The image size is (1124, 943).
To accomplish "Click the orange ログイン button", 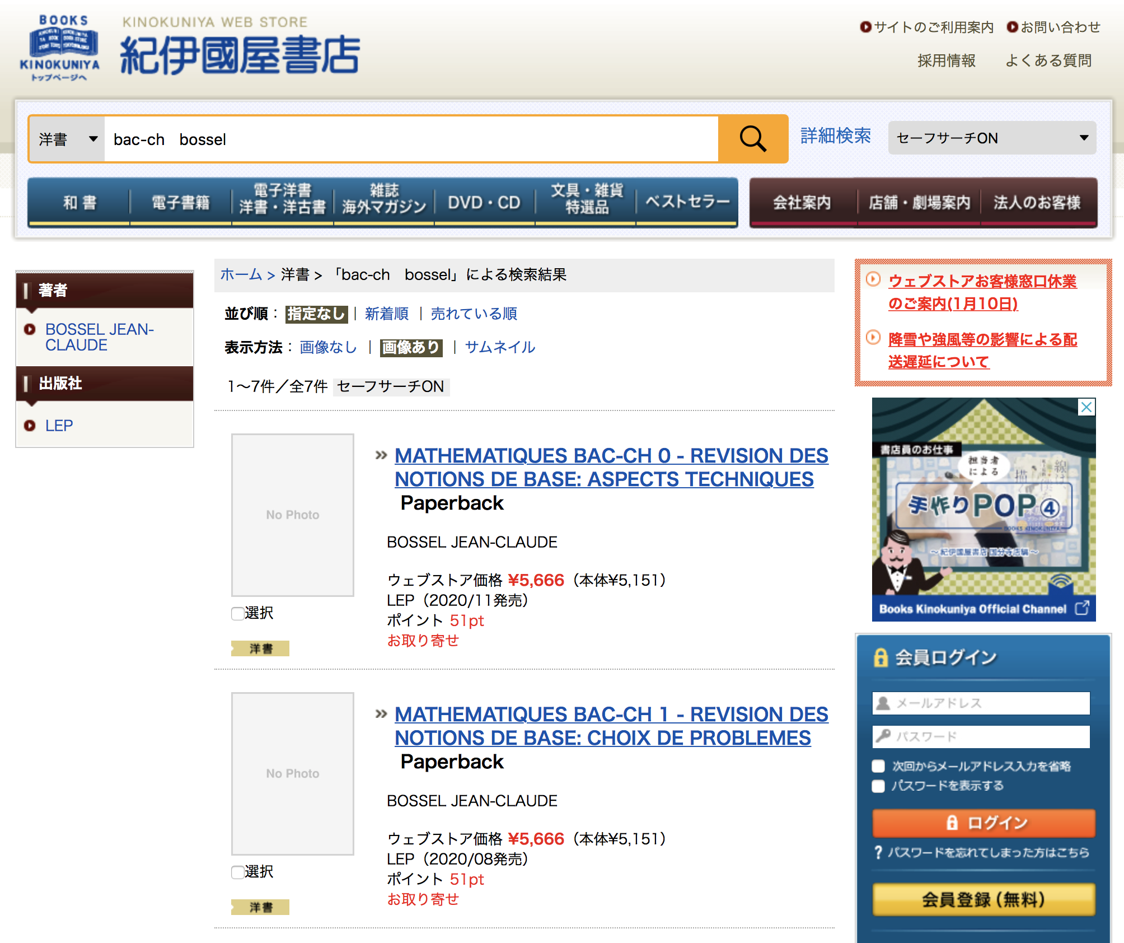I will click(x=983, y=823).
